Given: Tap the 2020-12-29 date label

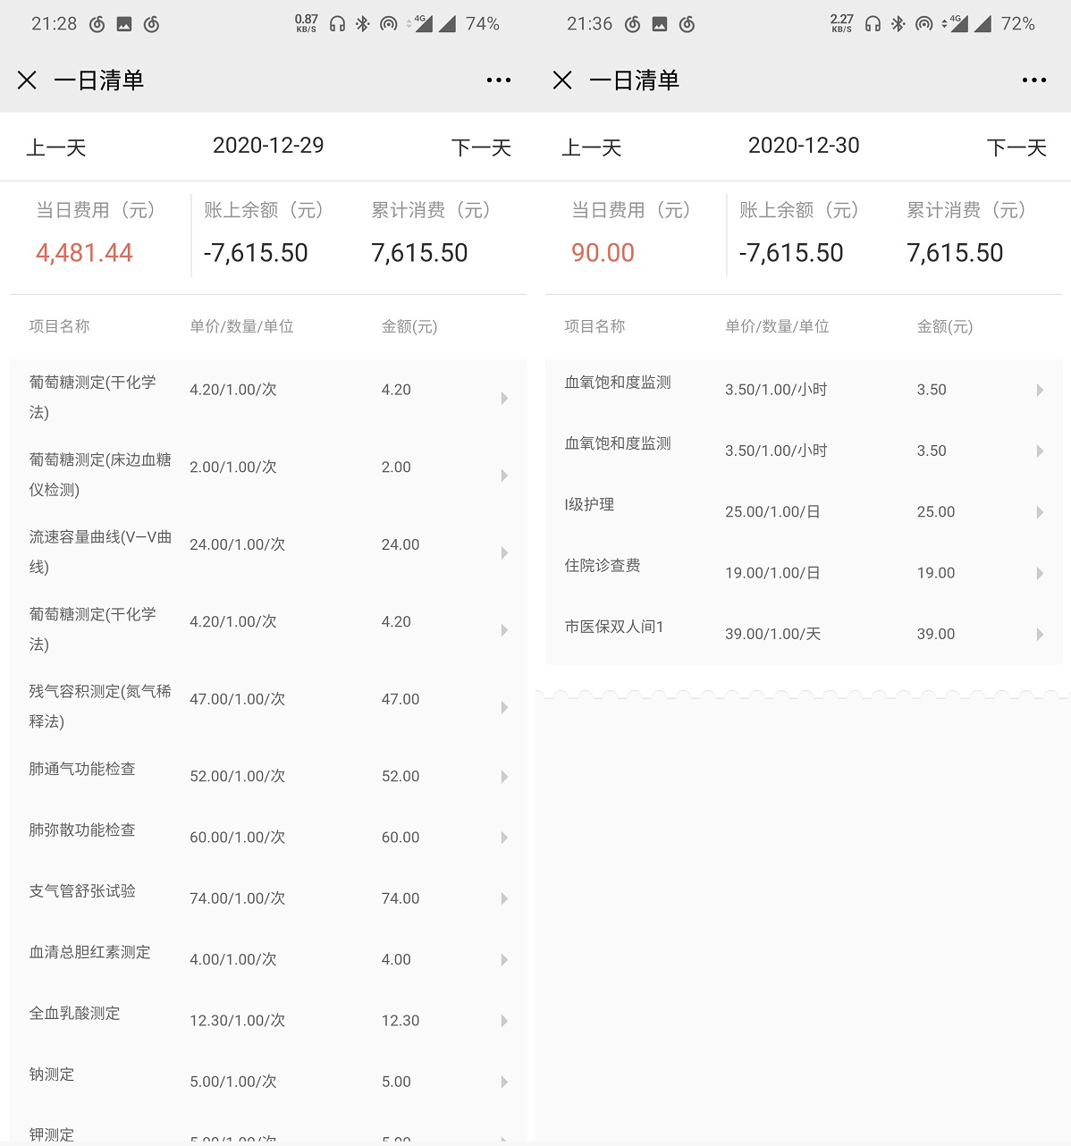Looking at the screenshot, I should coord(268,146).
